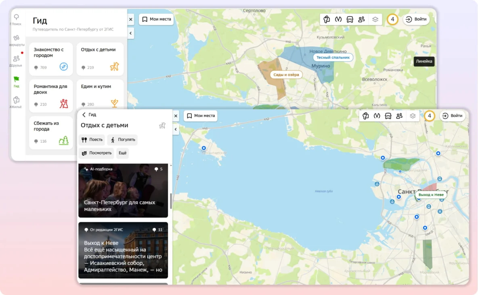The width and height of the screenshot is (478, 295).
Task: Select the Тесный спальник map label
Action: tap(333, 58)
